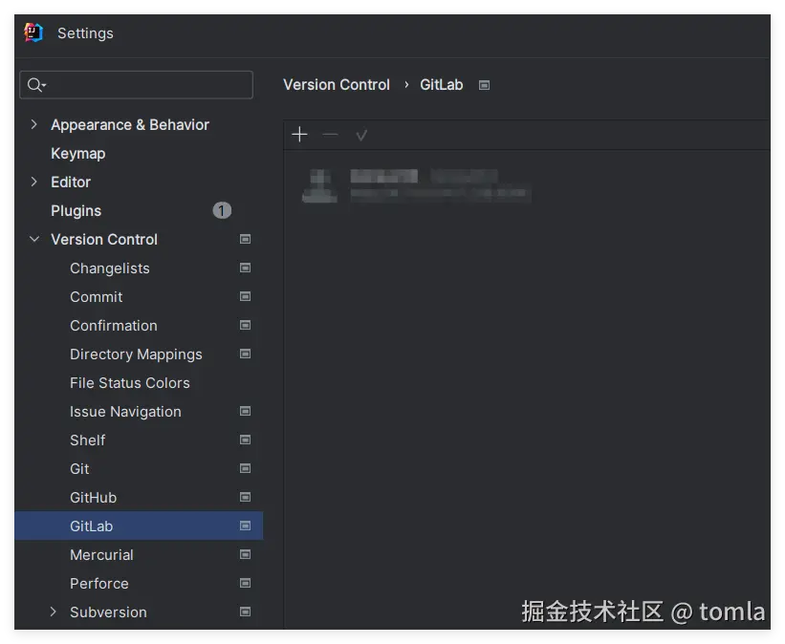Click the project-level icon beside Subversion
The height and width of the screenshot is (644, 785).
pyautogui.click(x=246, y=612)
